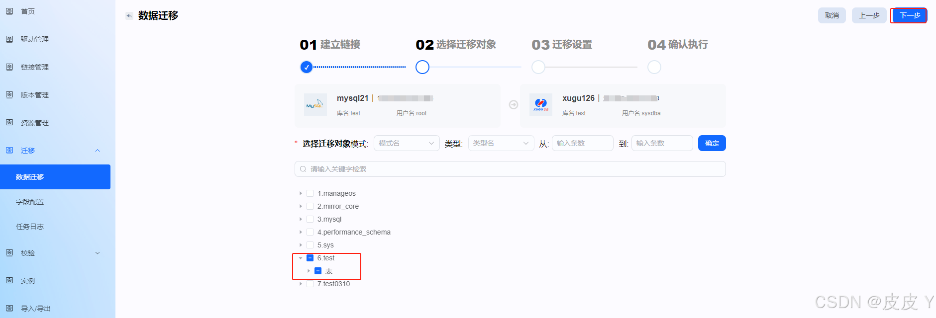Open 版本管理 in the sidebar
Viewport: 936px width, 318px height.
(34, 95)
